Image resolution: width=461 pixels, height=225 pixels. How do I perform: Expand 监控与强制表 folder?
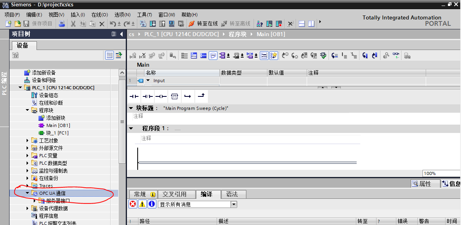(x=28, y=171)
